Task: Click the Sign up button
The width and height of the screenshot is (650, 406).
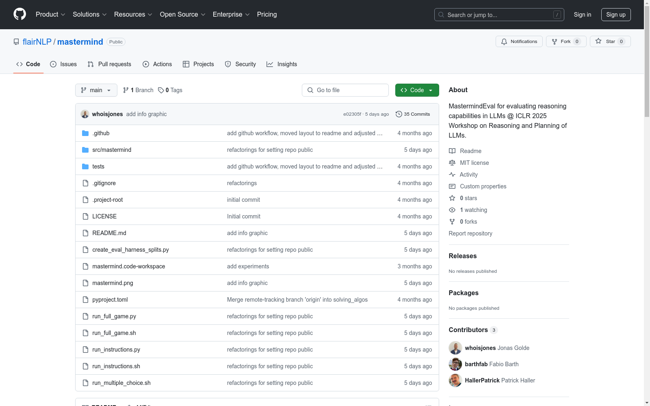Action: pyautogui.click(x=616, y=15)
